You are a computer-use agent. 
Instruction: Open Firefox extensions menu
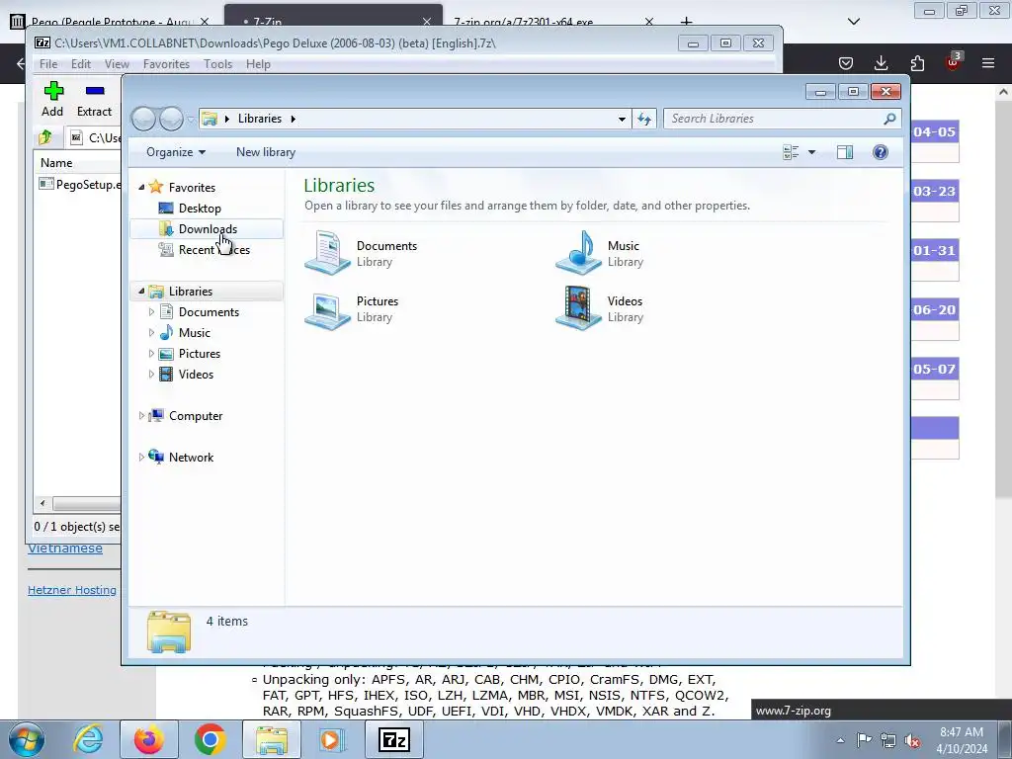click(x=917, y=63)
